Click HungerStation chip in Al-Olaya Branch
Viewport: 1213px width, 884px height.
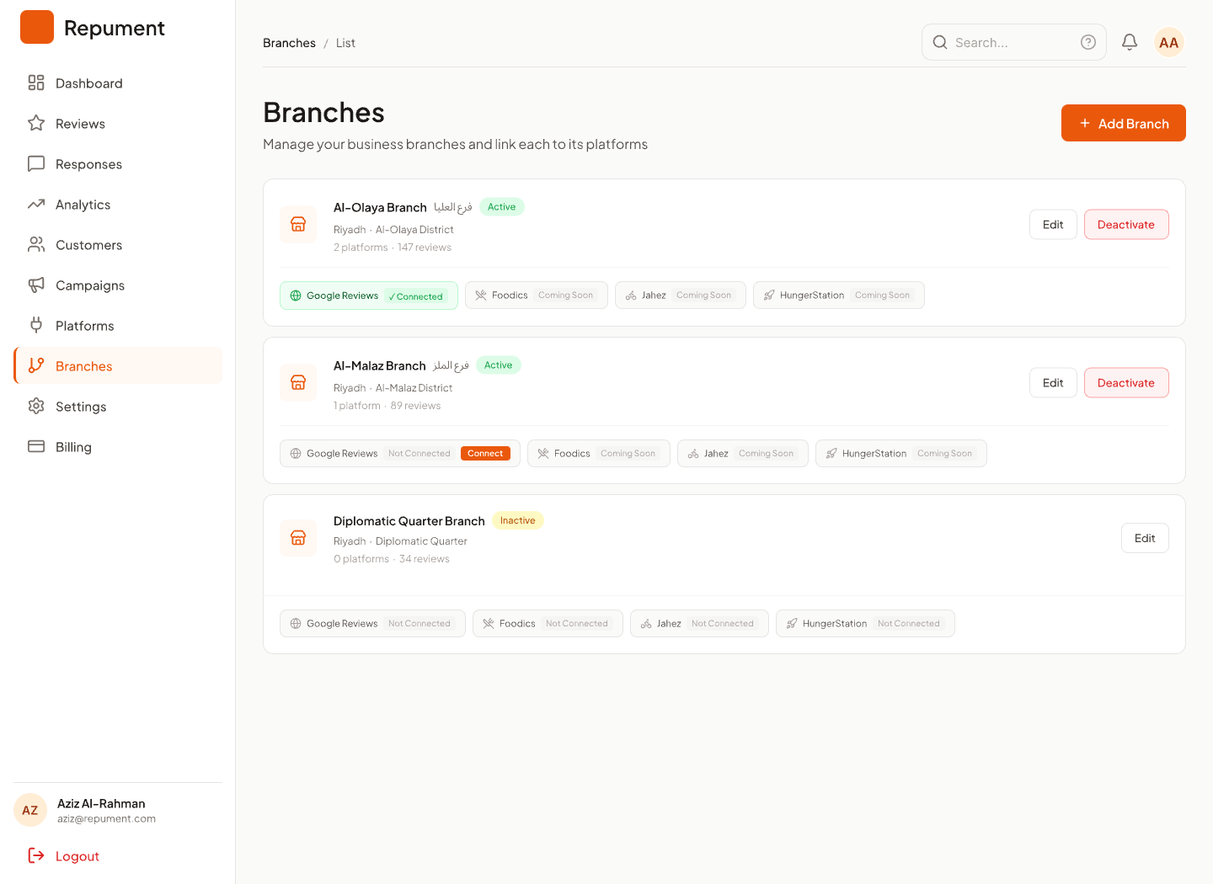click(839, 296)
